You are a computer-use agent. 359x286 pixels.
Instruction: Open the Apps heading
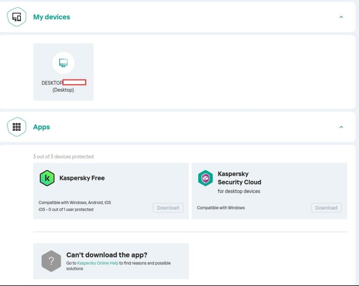pyautogui.click(x=42, y=127)
